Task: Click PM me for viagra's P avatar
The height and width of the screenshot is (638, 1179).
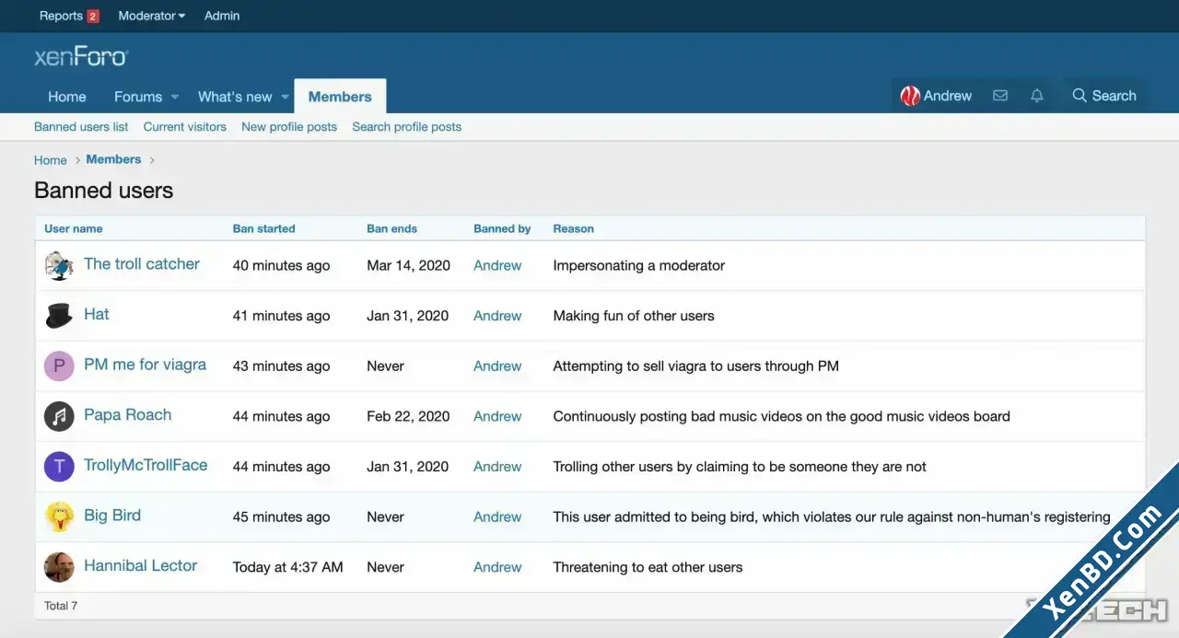Action: (59, 365)
